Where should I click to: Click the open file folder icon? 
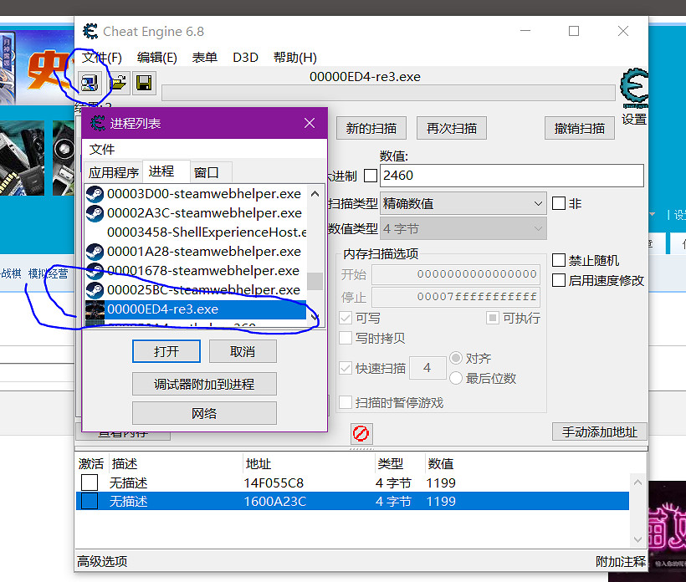119,82
